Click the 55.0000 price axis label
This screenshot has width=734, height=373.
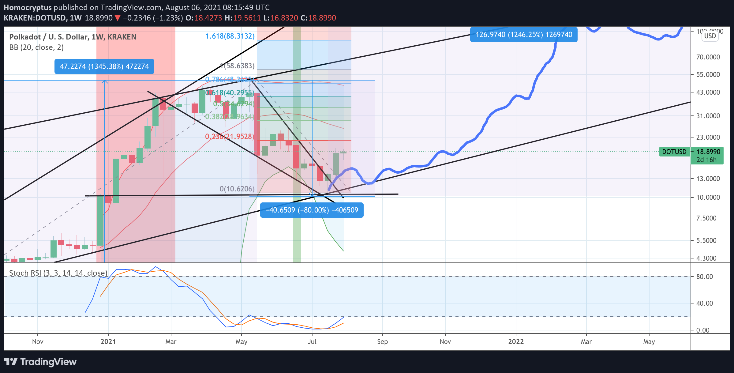[x=708, y=74]
